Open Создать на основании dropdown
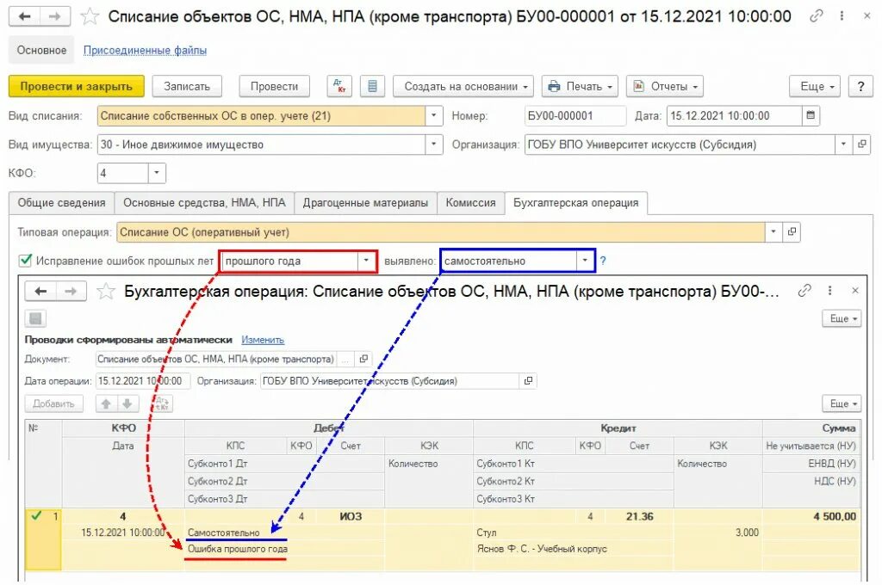Screen dimensions: 882x585 463,87
